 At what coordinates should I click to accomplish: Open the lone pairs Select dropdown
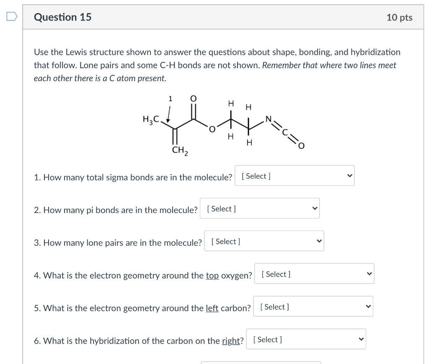263,241
